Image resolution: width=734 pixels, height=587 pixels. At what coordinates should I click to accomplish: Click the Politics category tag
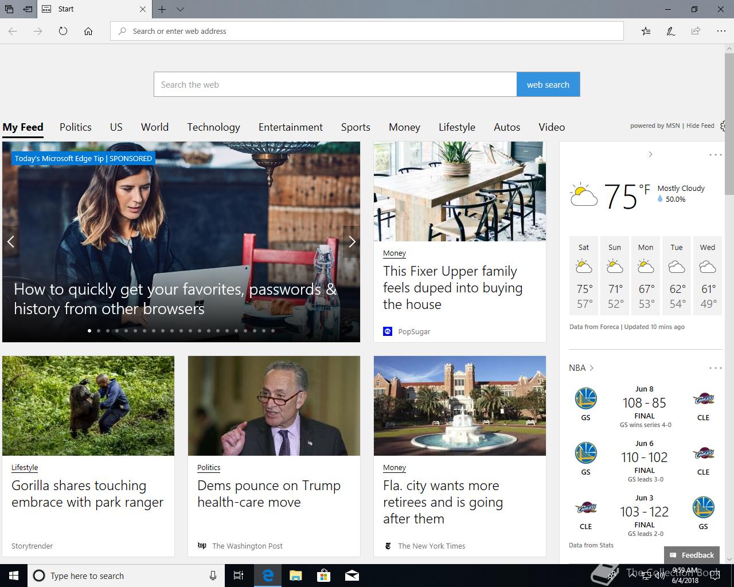(x=209, y=467)
